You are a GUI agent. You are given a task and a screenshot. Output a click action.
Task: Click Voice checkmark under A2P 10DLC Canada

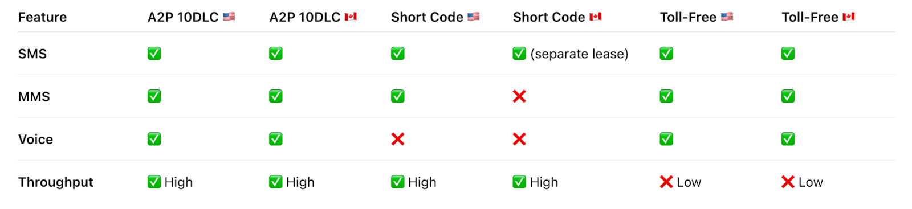[x=276, y=139]
